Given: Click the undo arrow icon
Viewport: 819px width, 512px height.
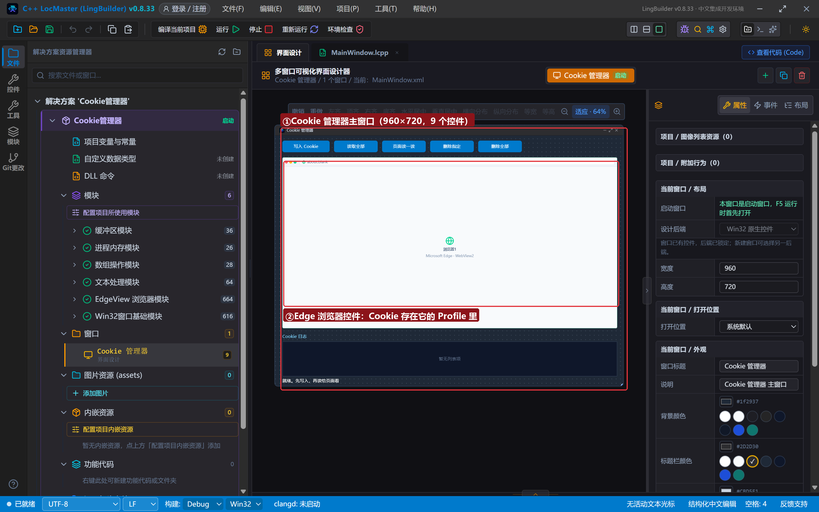Looking at the screenshot, I should tap(73, 30).
